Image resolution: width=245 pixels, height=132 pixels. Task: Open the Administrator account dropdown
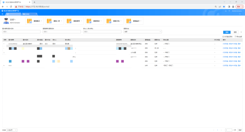click(x=238, y=11)
